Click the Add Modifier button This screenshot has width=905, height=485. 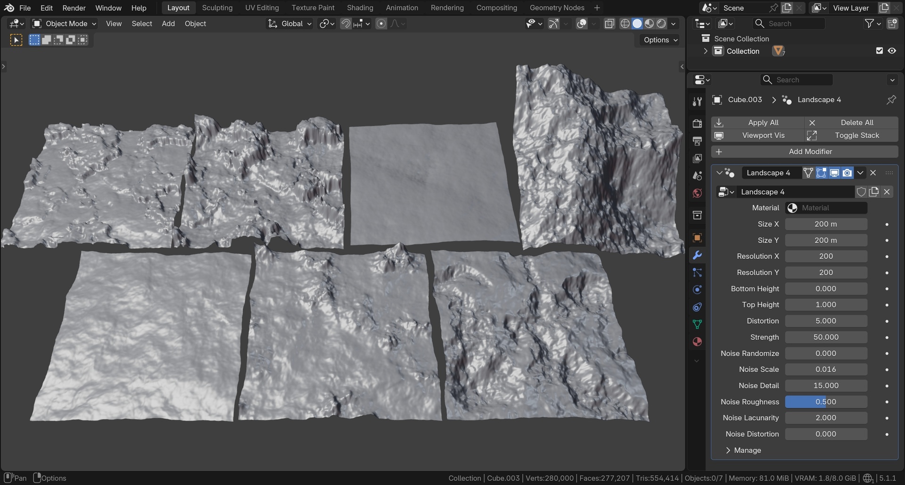(x=805, y=152)
